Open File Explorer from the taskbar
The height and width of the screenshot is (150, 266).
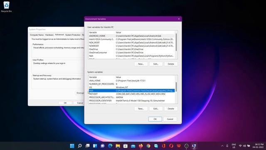(x=118, y=146)
